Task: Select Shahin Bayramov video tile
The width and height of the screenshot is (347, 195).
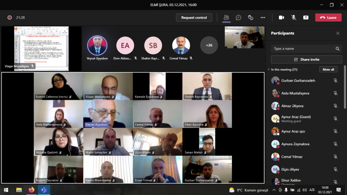Action: click(207, 86)
